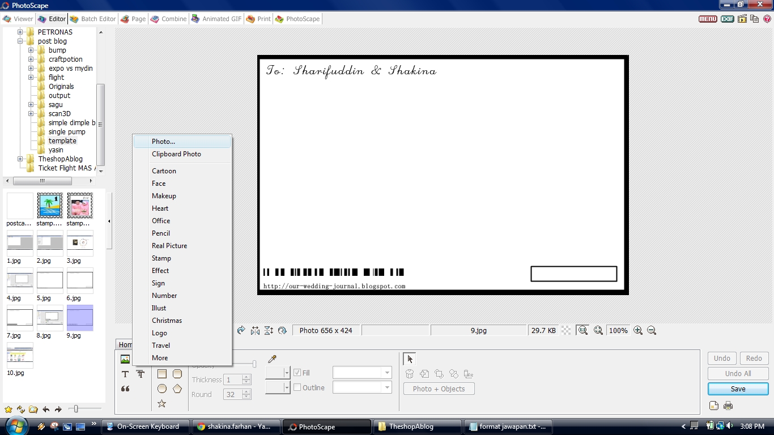Switch to format jawapan.txt taskbar window
Image resolution: width=774 pixels, height=435 pixels.
pyautogui.click(x=507, y=427)
